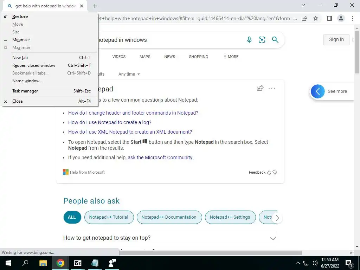Click the Bing search magnifier button

coord(275,40)
